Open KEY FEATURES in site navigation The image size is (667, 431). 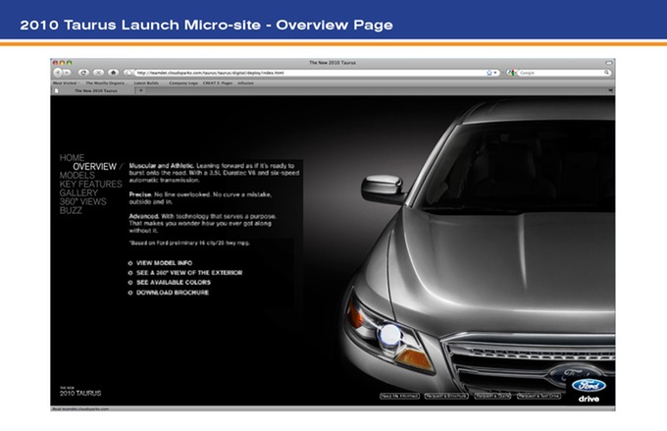(x=90, y=184)
